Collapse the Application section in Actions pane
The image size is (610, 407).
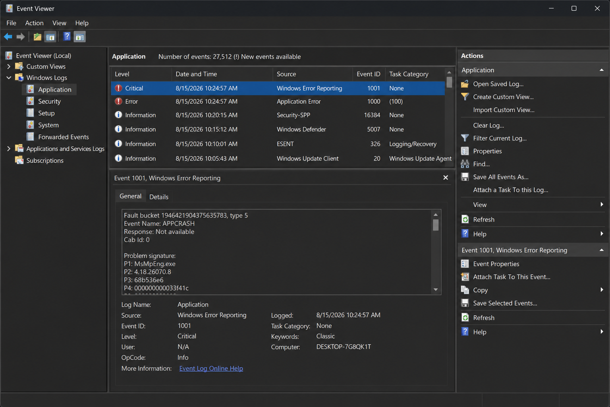(x=602, y=70)
